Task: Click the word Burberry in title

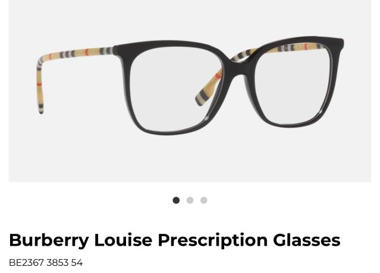Action: pos(49,240)
